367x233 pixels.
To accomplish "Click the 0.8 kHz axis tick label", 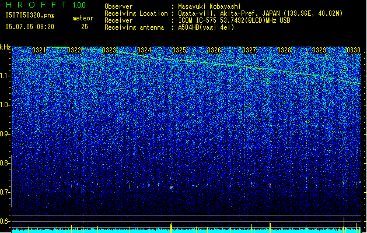I will coord(5,163).
